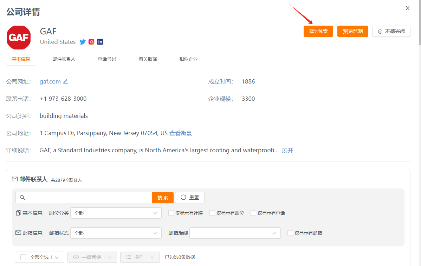Enable 仅显示有职位 checkbox
421x266 pixels.
pos(212,213)
